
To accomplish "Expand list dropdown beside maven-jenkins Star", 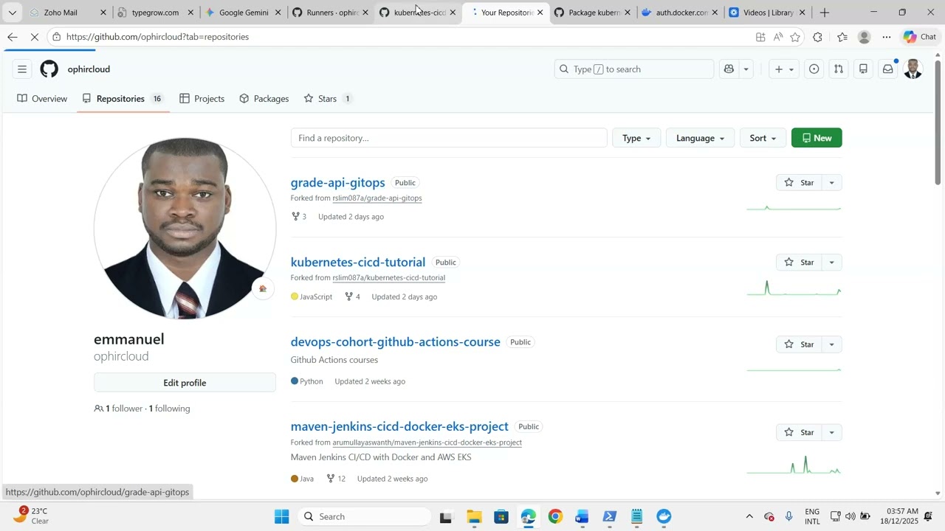I will pos(832,432).
